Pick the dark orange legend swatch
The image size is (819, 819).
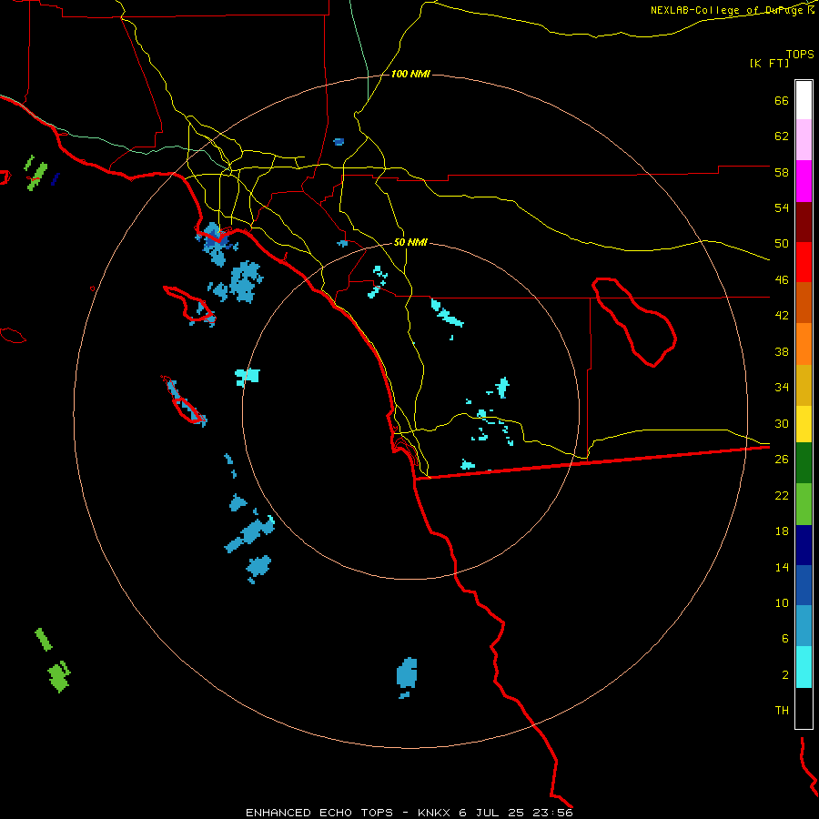804,302
